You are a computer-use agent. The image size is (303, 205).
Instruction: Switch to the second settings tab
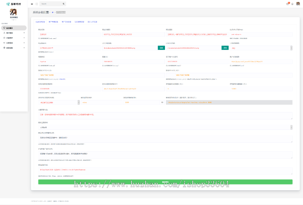(53, 21)
